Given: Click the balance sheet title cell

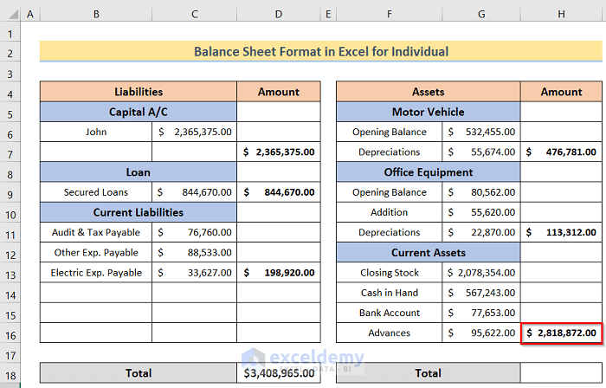Looking at the screenshot, I should tap(321, 52).
